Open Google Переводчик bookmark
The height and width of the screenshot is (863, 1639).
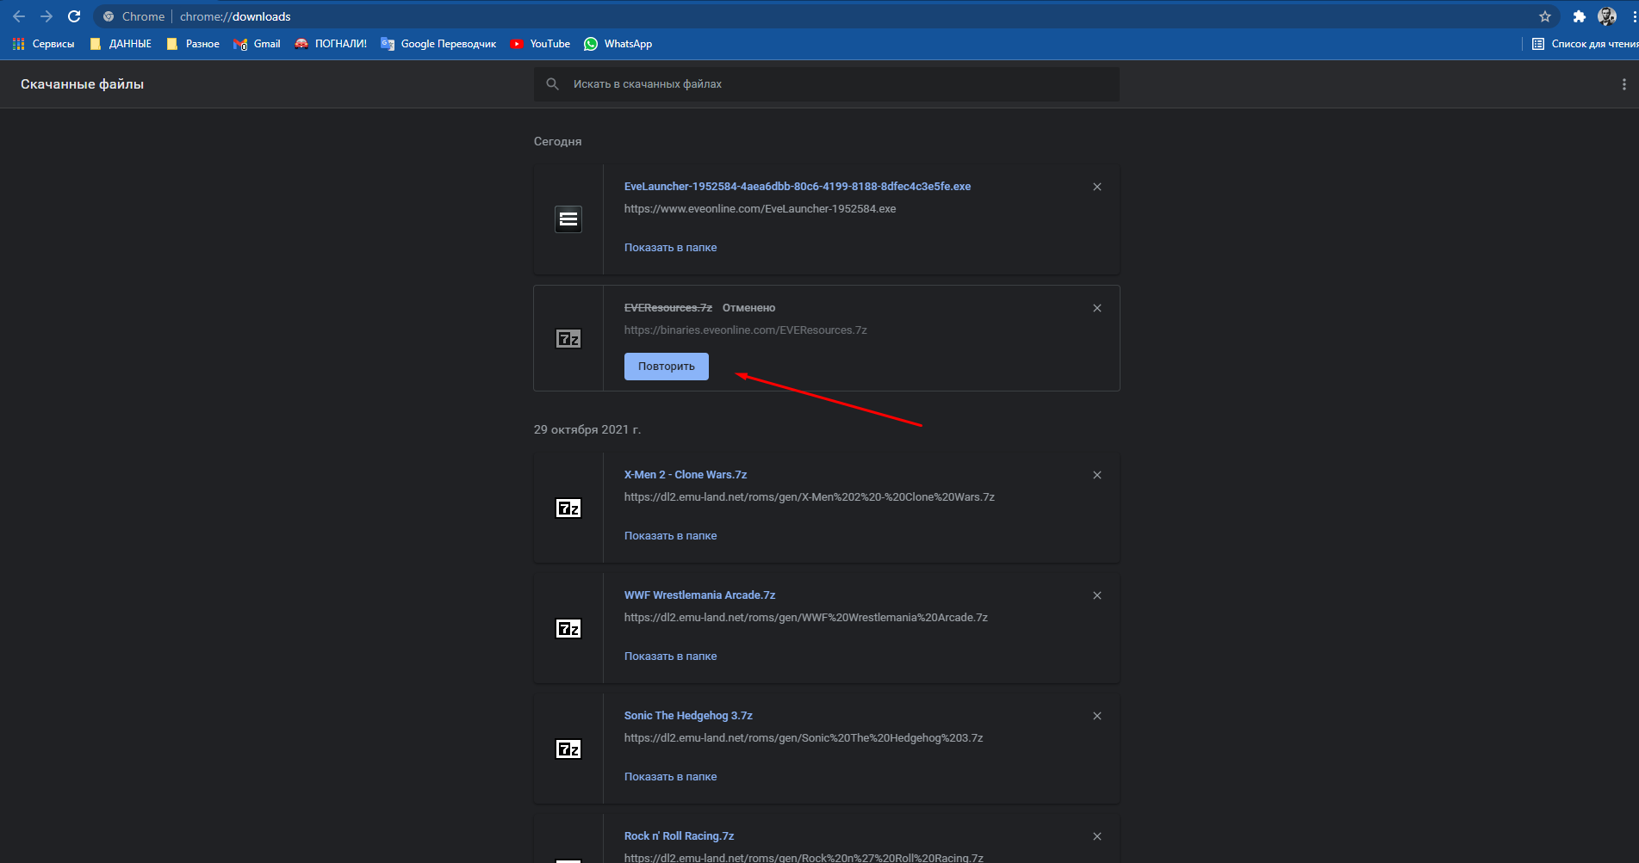pyautogui.click(x=438, y=44)
